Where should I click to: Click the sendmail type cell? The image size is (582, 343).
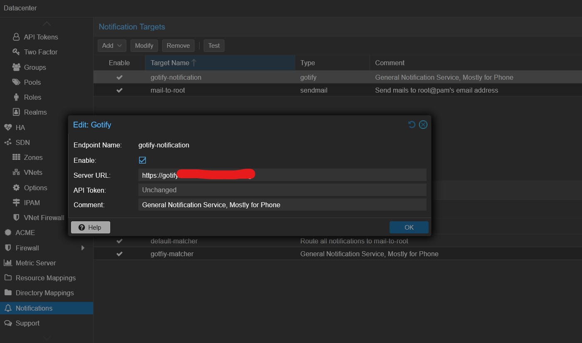pos(314,90)
